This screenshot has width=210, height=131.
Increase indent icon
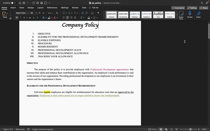[x=86, y=13]
